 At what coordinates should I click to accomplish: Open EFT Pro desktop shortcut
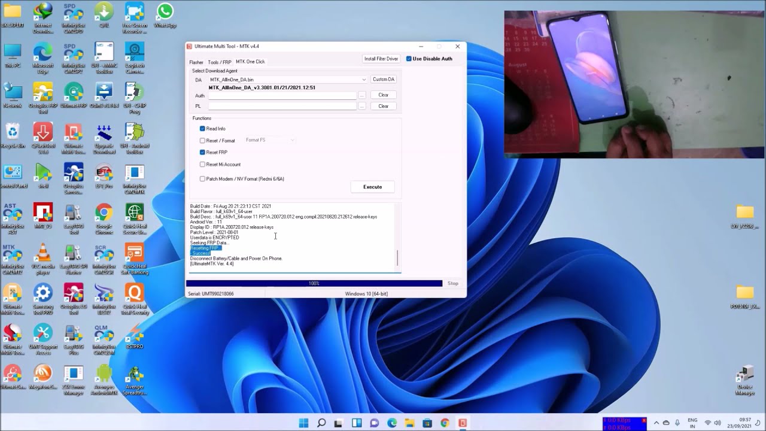click(104, 176)
